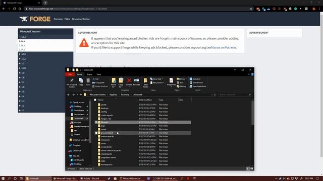The image size is (323, 181).
Task: Open Explorer ribbon help icon
Action: click(252, 74)
